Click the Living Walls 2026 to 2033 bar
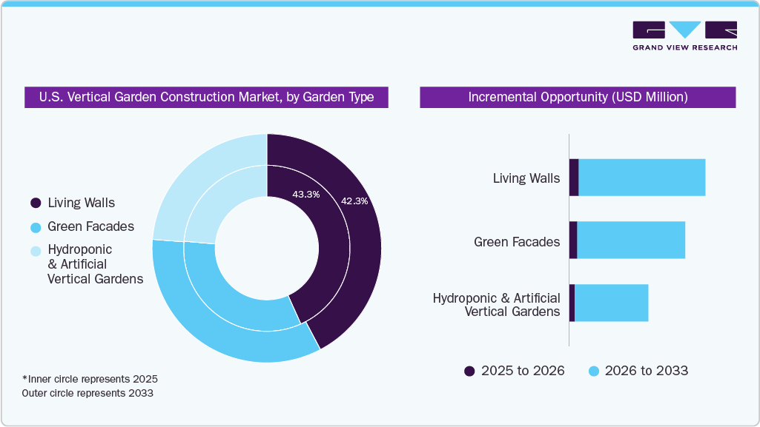 pyautogui.click(x=641, y=178)
